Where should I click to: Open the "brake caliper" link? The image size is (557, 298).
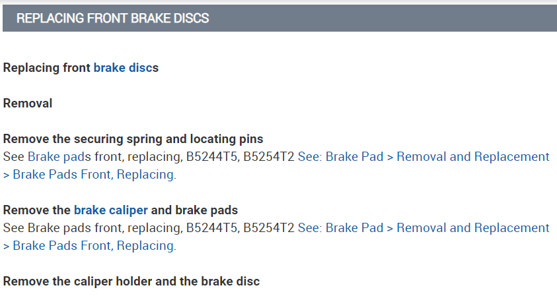pos(111,210)
